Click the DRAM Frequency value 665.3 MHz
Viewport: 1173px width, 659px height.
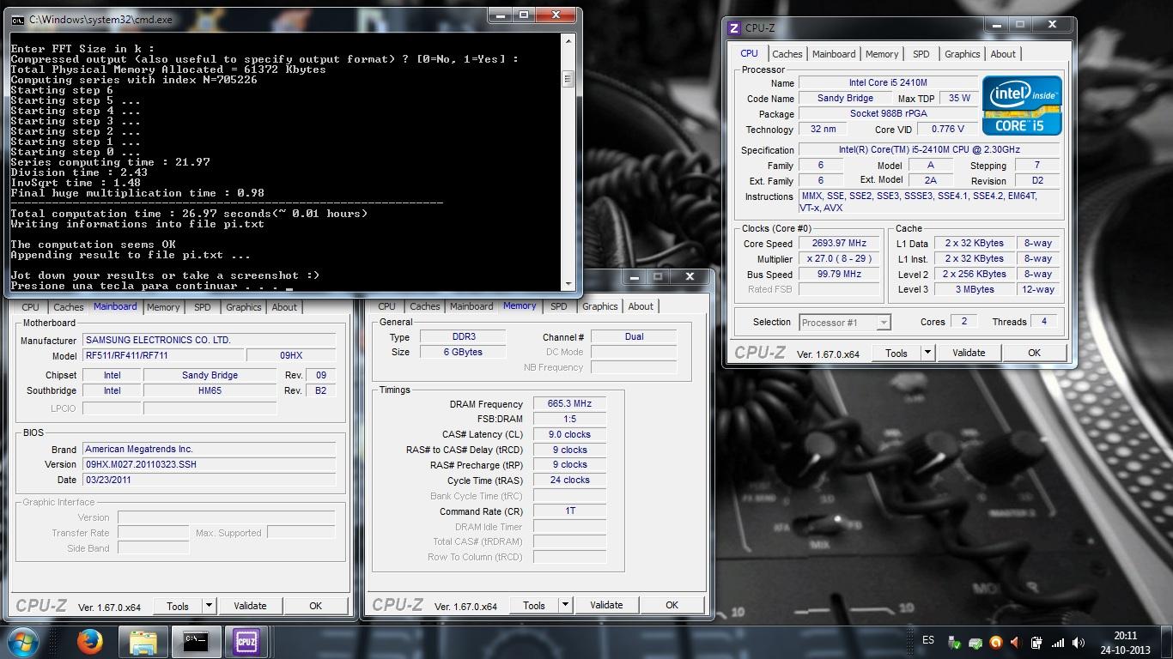tap(569, 403)
